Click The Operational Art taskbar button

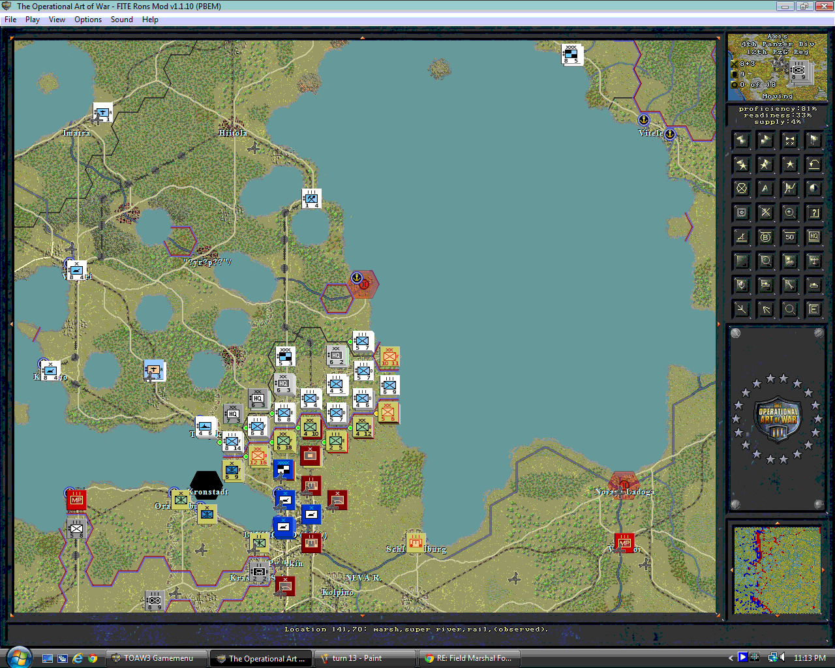click(x=261, y=658)
